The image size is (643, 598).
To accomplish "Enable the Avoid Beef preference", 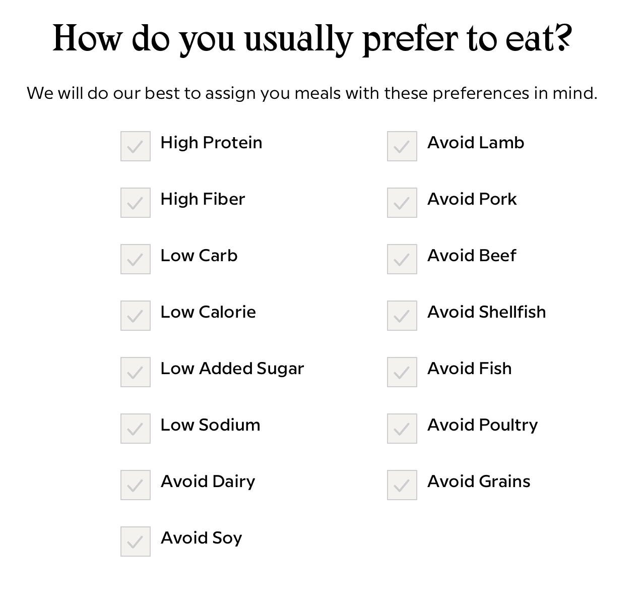I will (x=402, y=259).
